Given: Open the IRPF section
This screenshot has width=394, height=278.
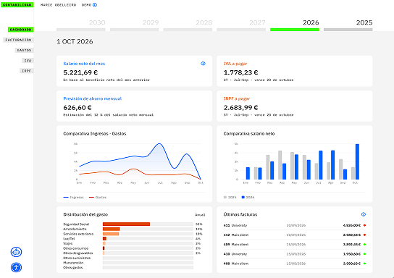Looking at the screenshot, I should pyautogui.click(x=26, y=71).
